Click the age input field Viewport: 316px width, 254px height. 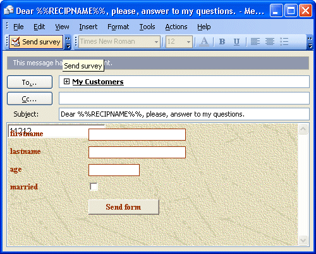pyautogui.click(x=114, y=170)
